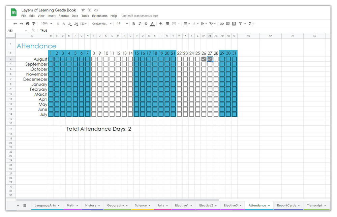The image size is (337, 217).
Task: Open the Century Gothic font dropdown
Action: [x=102, y=24]
